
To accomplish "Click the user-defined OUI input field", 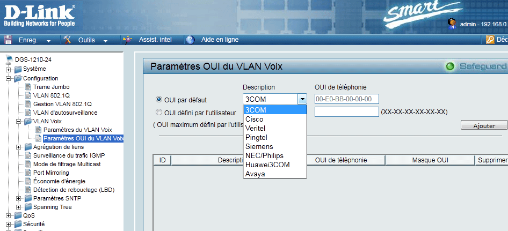I will pos(347,112).
